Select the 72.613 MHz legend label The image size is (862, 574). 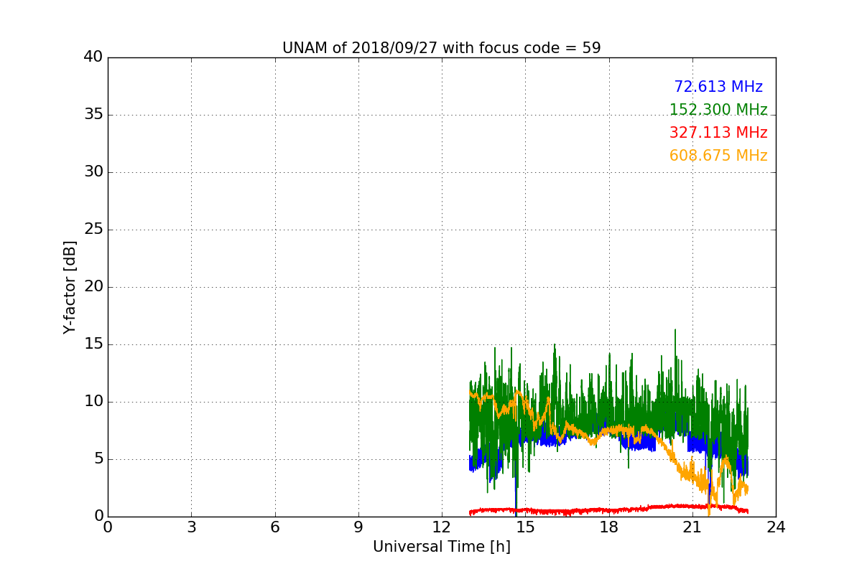coord(718,87)
